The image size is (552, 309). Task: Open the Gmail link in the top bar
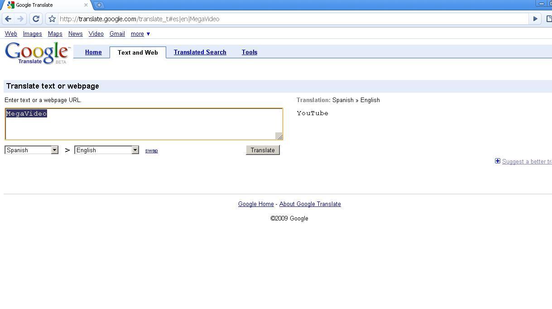coord(117,34)
